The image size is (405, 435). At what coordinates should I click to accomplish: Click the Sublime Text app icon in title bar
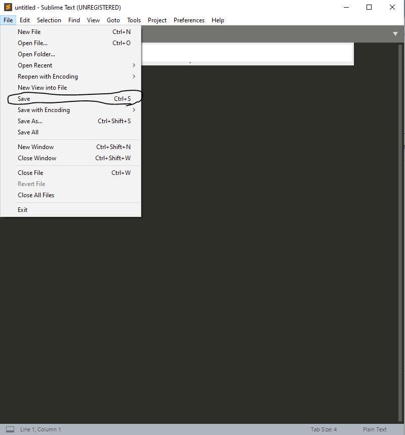click(x=8, y=7)
